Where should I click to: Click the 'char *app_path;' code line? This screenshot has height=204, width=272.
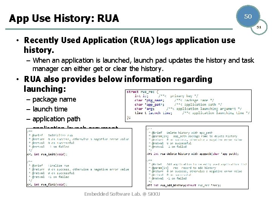(x=178, y=105)
